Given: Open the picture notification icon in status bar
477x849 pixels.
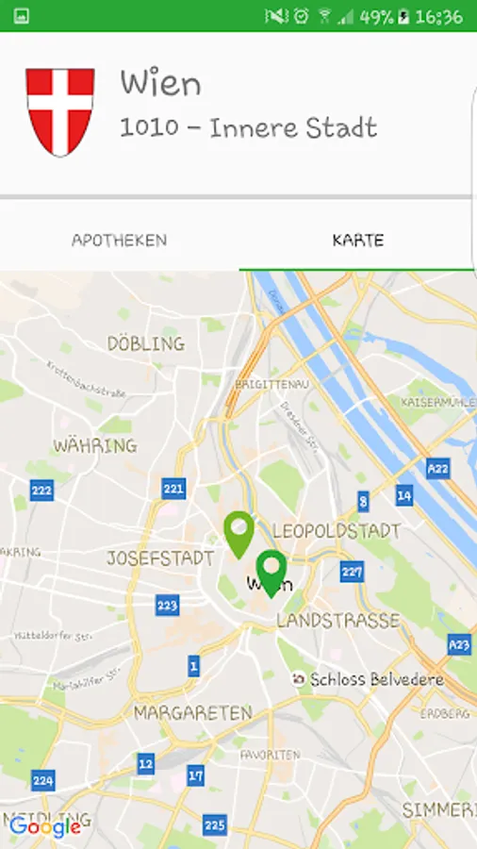Looking at the screenshot, I should (21, 16).
